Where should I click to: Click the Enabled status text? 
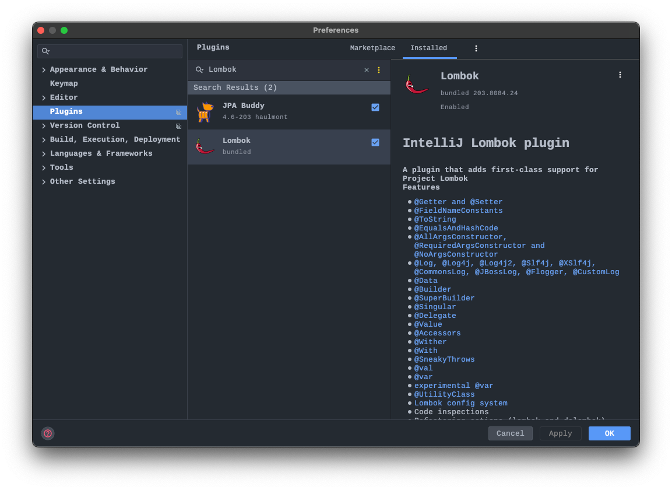(454, 107)
